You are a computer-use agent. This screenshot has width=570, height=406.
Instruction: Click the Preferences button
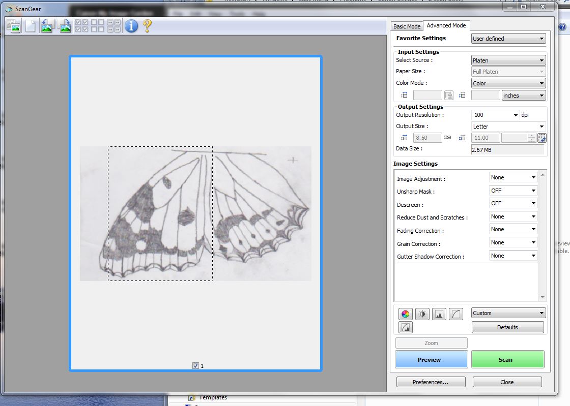[431, 382]
